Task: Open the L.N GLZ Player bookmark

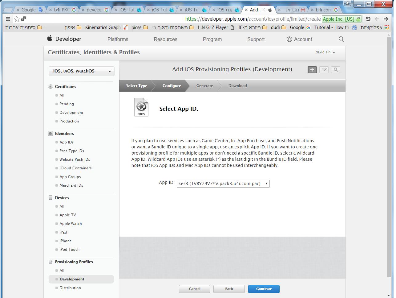Action: (216, 27)
